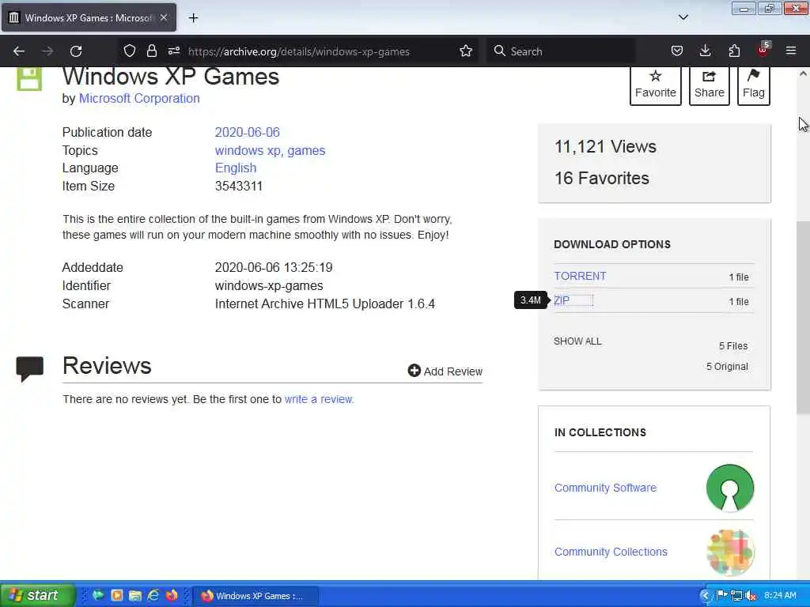Click the Search input box
810x607 pixels.
point(561,51)
